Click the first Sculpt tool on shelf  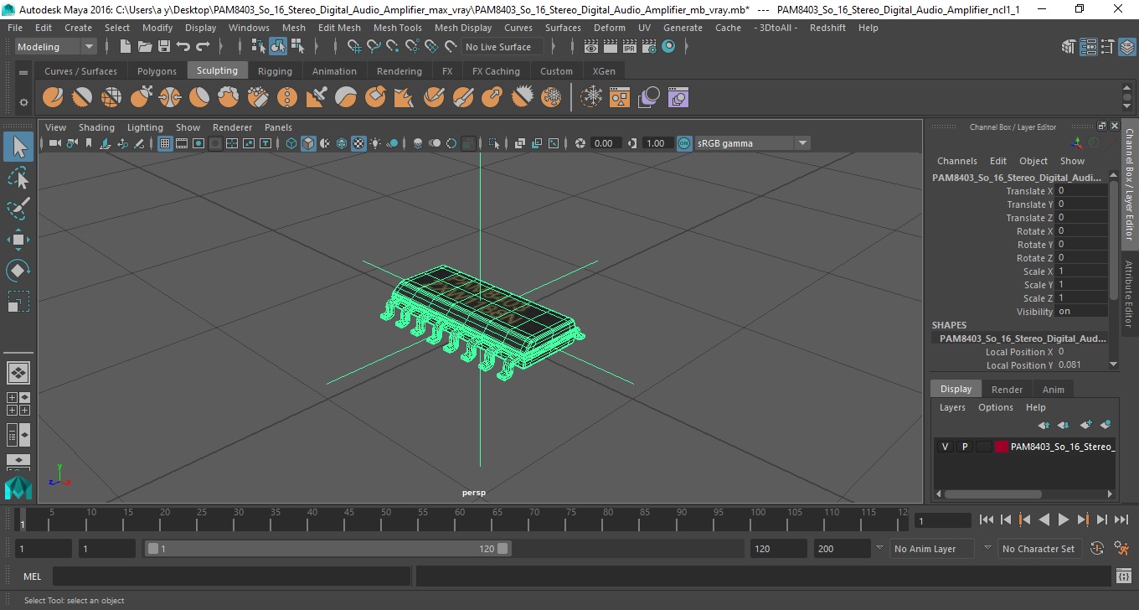click(x=53, y=98)
